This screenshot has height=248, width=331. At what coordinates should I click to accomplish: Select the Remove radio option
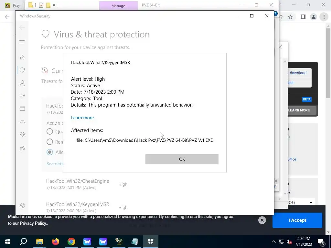tap(49, 142)
